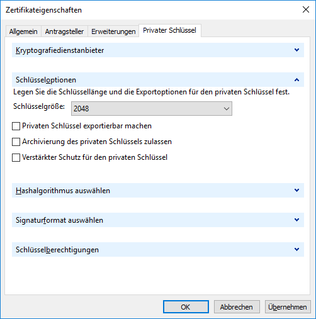This screenshot has width=316, height=319.
Task: Expand the Hashalgorithmus auswählen heading text
Action: (x=63, y=191)
